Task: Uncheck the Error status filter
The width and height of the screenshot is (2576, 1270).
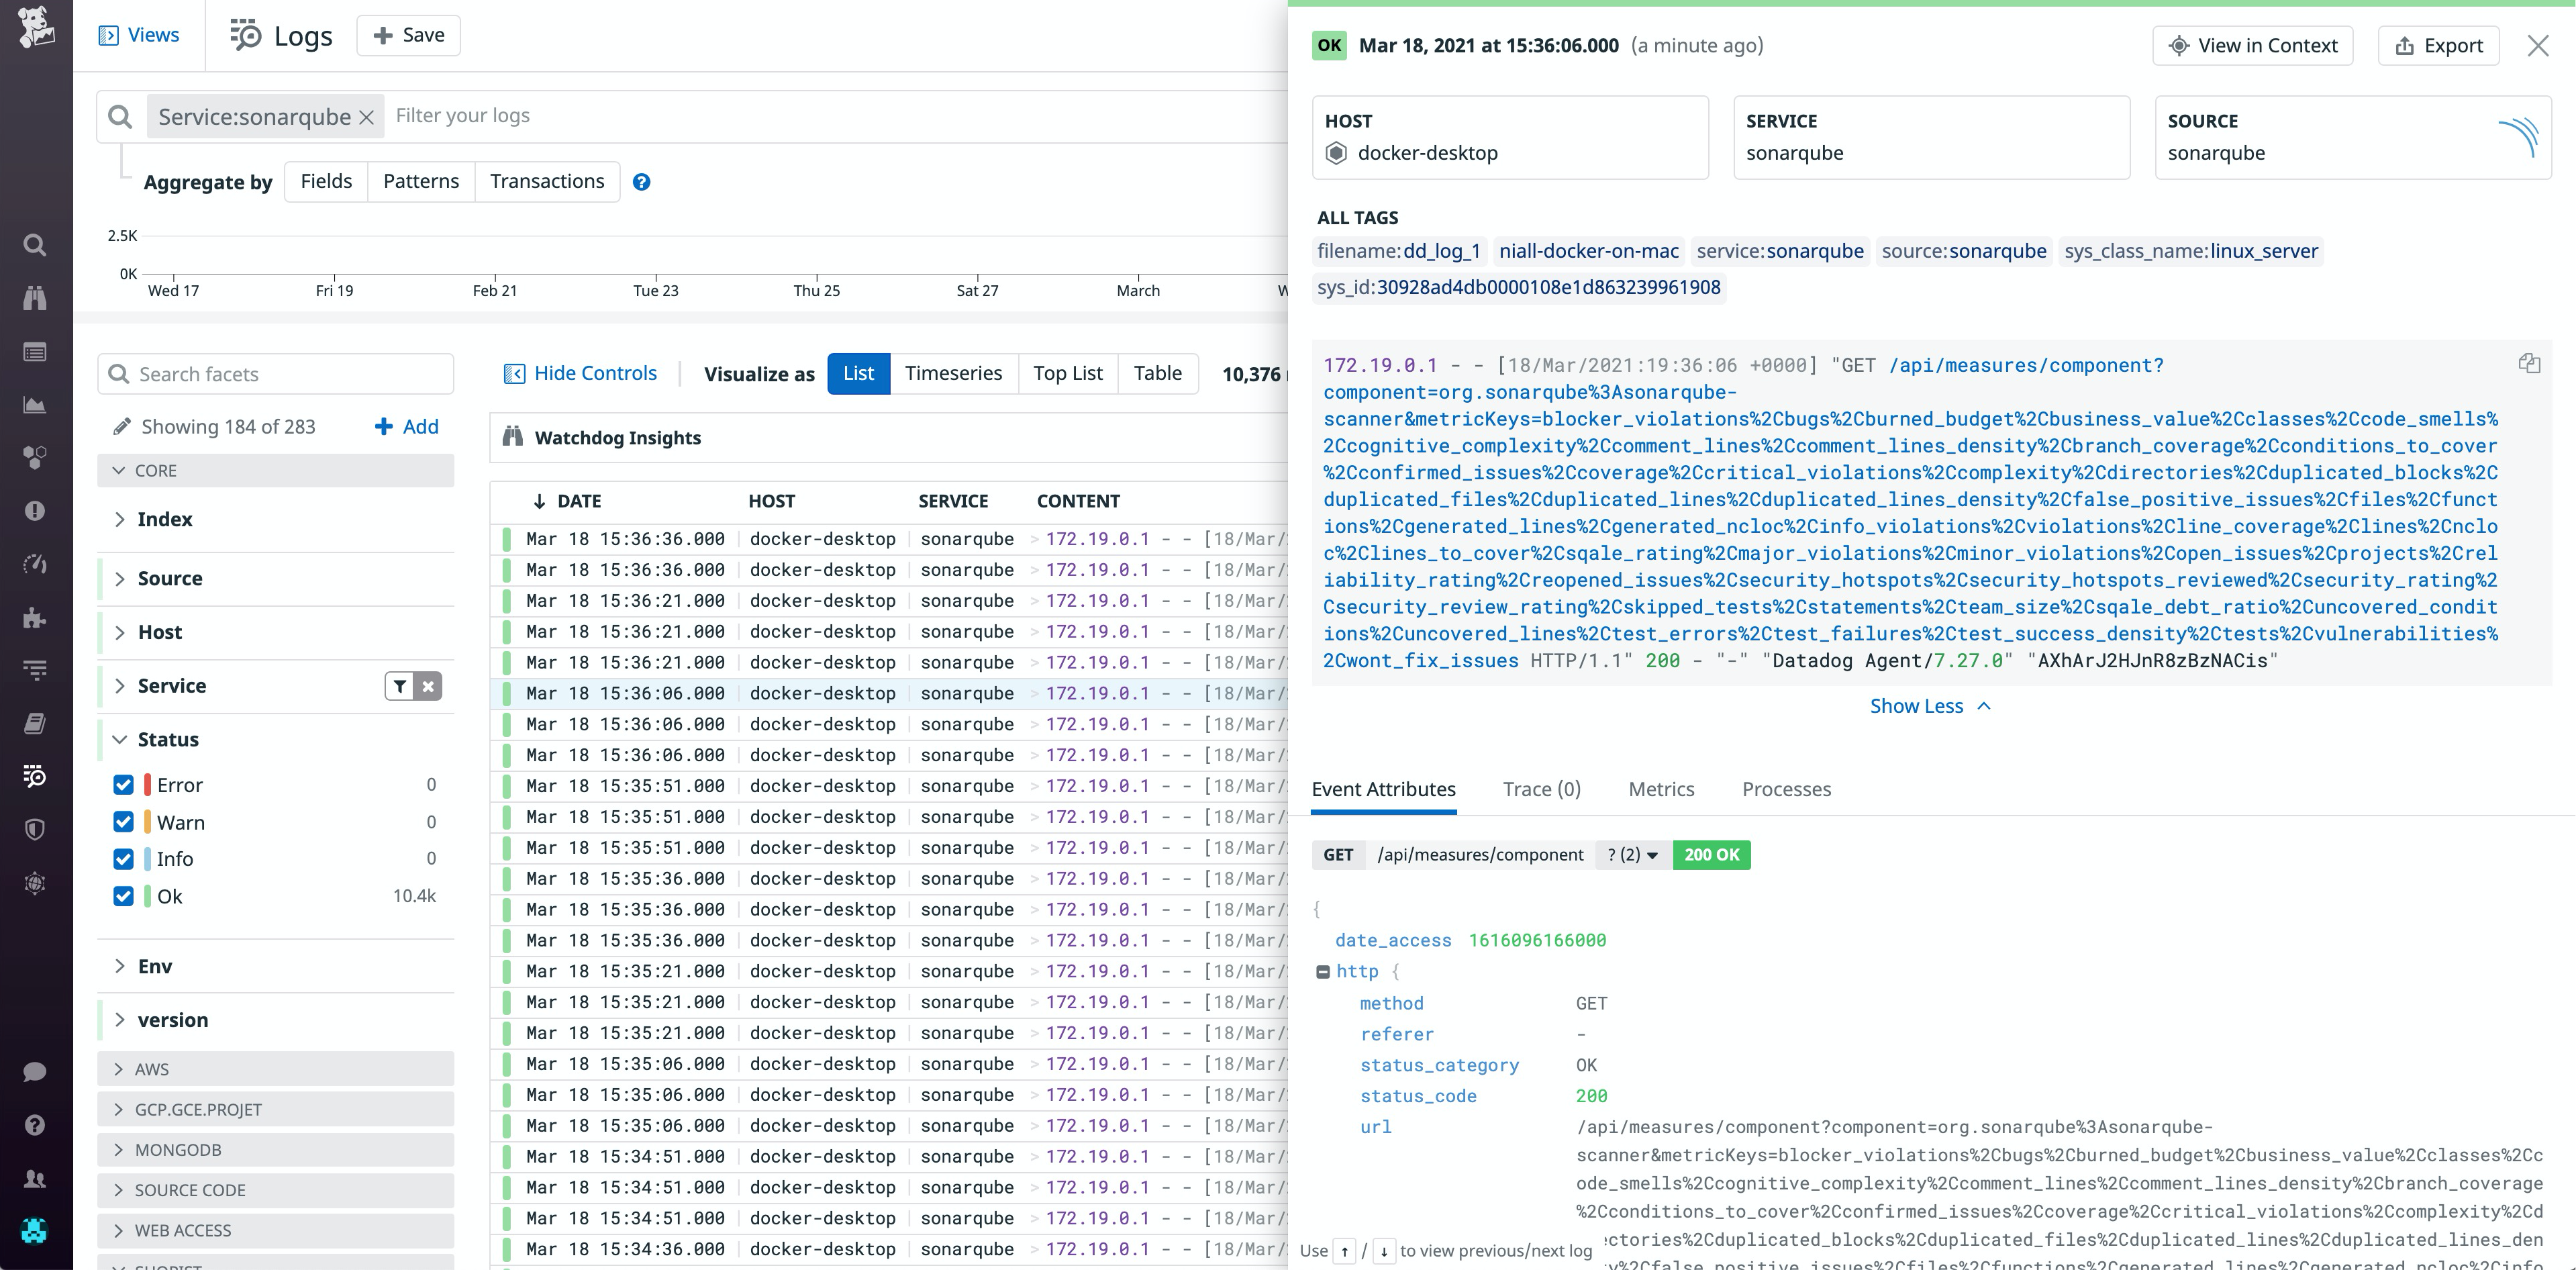Action: [x=123, y=785]
